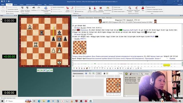Click the double exclamation annotation symbol

click(x=89, y=68)
